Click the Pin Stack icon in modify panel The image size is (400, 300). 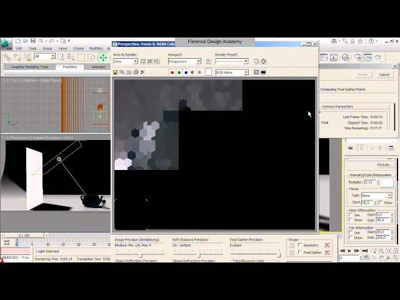(350, 148)
